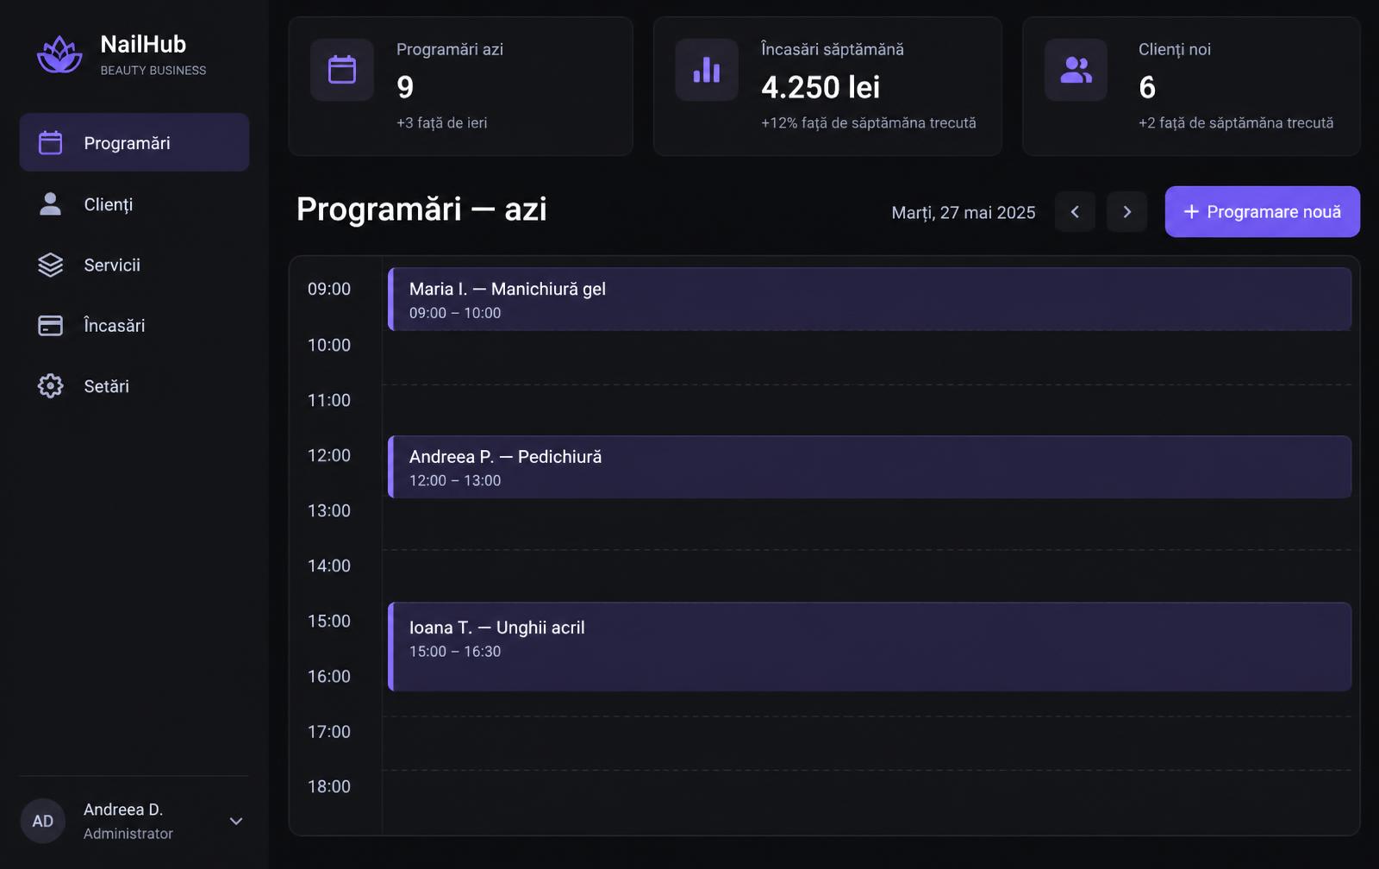Click the date Marți, 27 mai 2025
This screenshot has height=869, width=1379.
[964, 213]
